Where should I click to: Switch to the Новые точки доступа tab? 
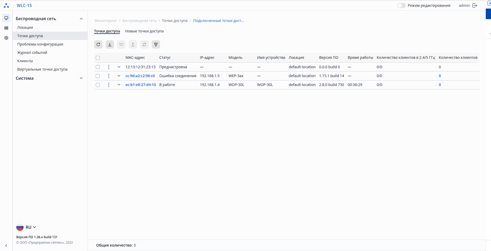point(144,31)
